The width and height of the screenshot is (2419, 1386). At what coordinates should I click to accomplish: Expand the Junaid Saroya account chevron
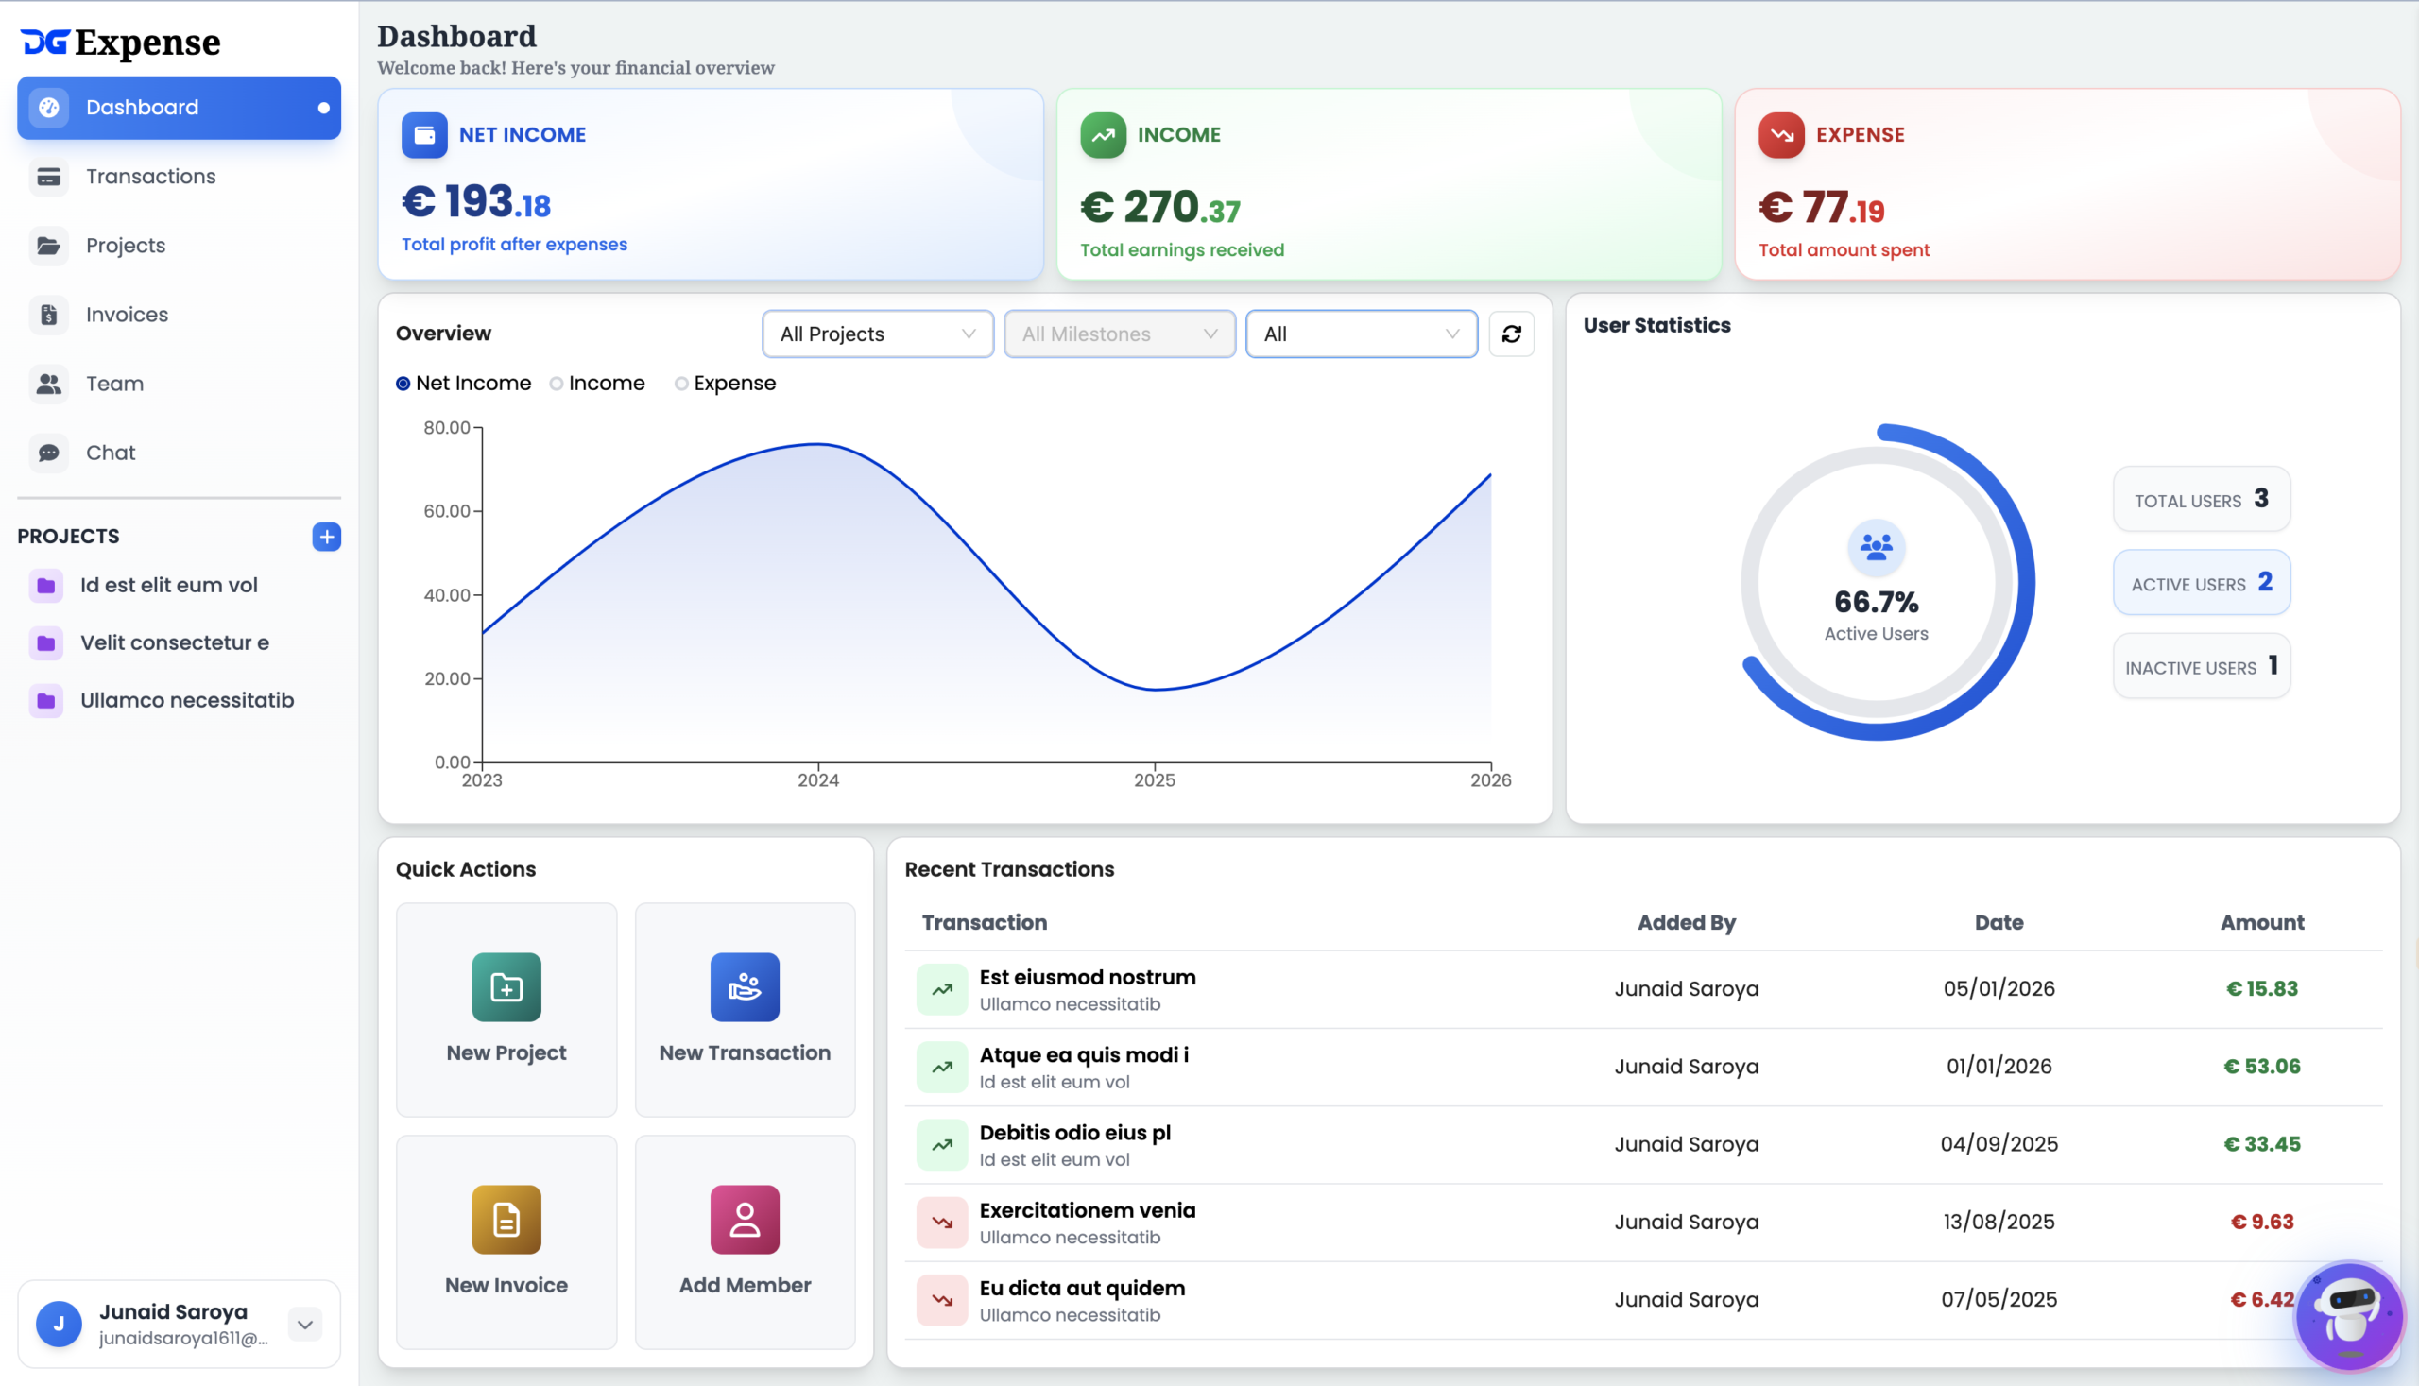[x=304, y=1325]
